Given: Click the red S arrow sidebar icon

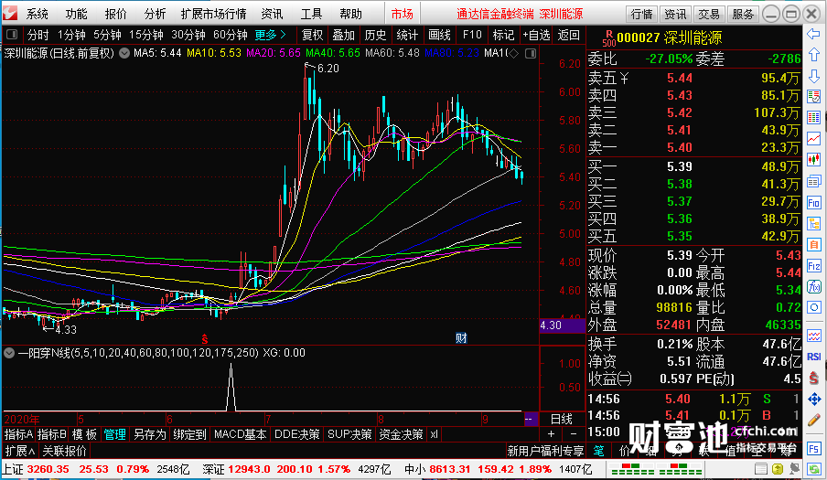Looking at the screenshot, I should (814, 378).
